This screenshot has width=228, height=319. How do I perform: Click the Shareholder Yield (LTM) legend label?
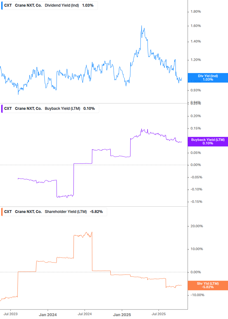click(66, 212)
